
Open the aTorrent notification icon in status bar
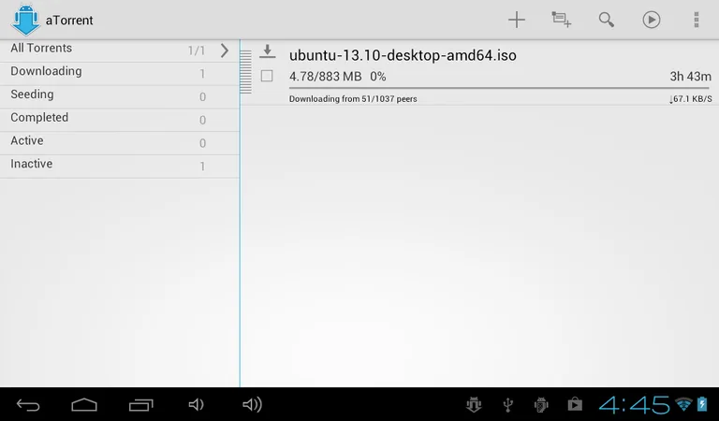click(x=474, y=404)
